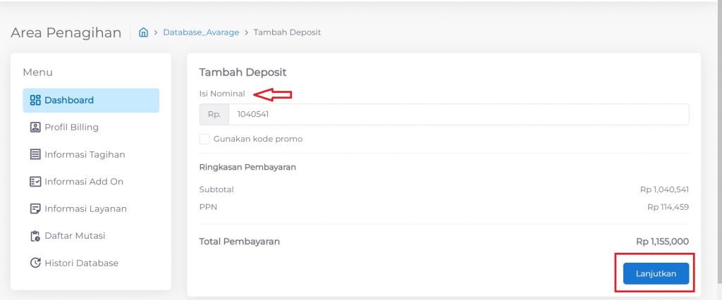Click the Informasi Add On icon
Image resolution: width=722 pixels, height=300 pixels.
click(35, 182)
